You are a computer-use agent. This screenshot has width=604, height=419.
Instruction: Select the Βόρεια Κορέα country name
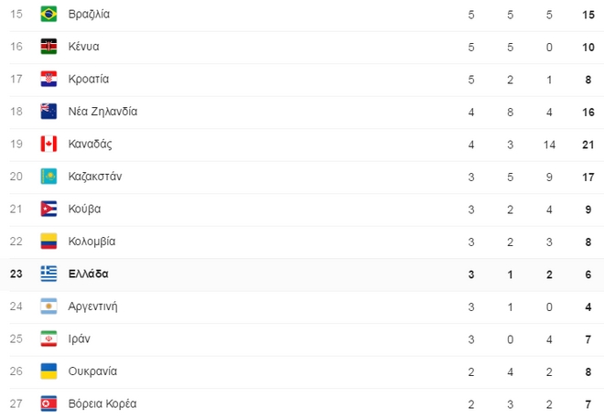point(102,403)
